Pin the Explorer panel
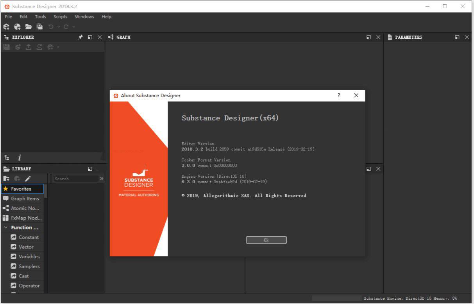474x304 pixels. 80,37
